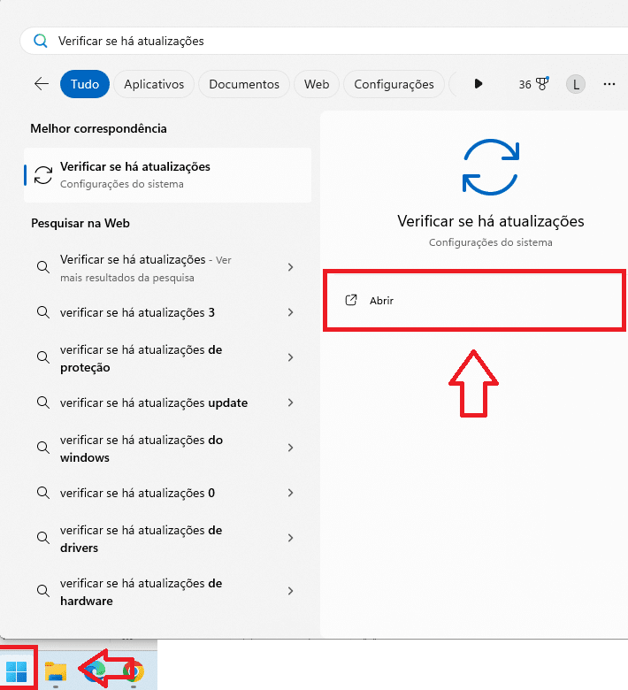
Task: Expand 'verificar se há atualizações 3' chevron
Action: point(291,312)
